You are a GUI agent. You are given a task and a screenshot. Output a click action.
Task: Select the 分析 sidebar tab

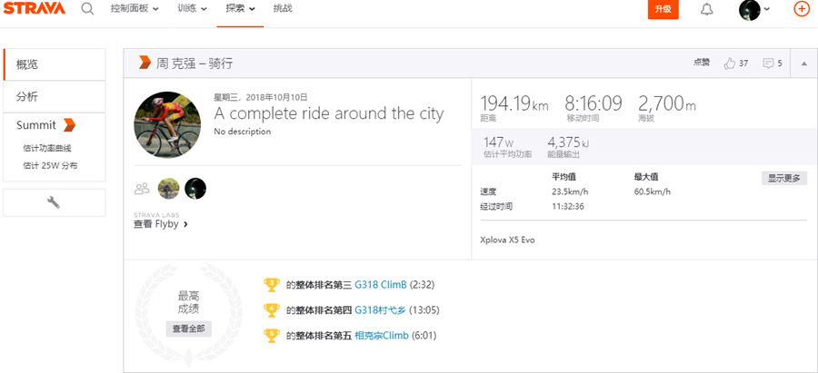tap(55, 97)
